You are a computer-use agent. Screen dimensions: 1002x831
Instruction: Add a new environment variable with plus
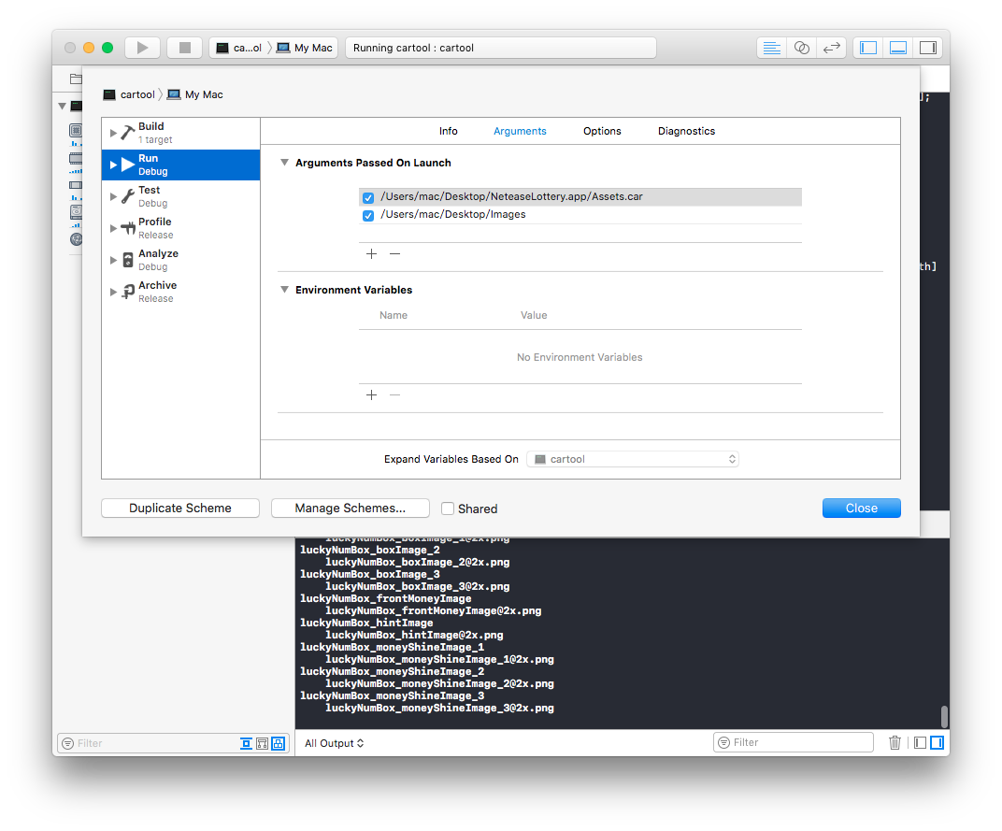371,395
